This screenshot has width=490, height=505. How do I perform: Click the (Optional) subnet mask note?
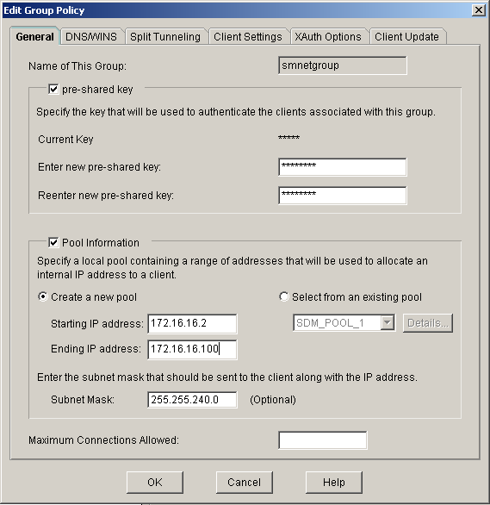[273, 400]
